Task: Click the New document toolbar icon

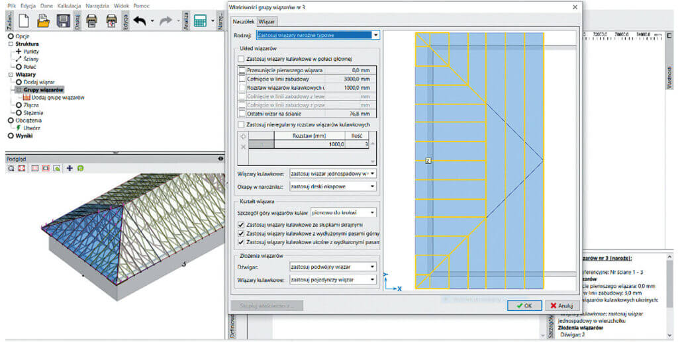Action: [24, 21]
